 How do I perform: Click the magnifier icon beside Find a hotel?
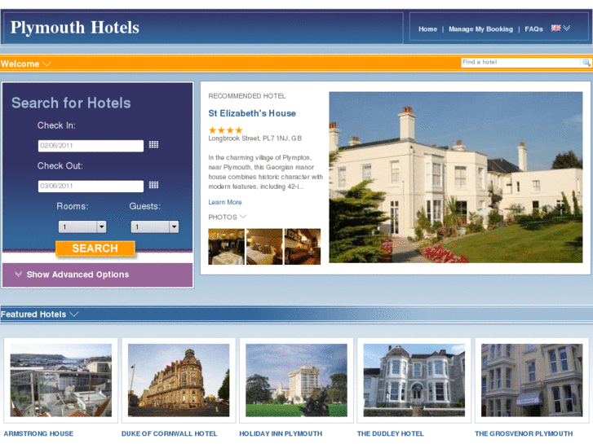tap(586, 63)
